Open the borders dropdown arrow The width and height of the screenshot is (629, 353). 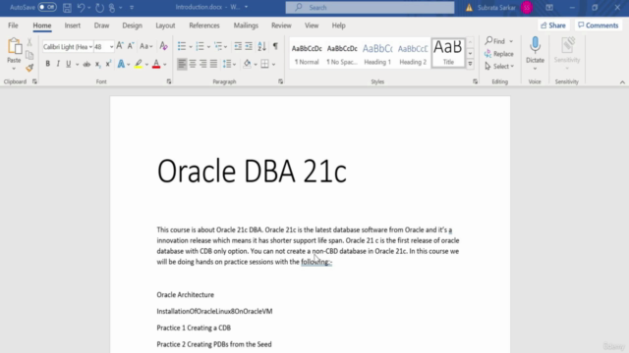click(273, 65)
